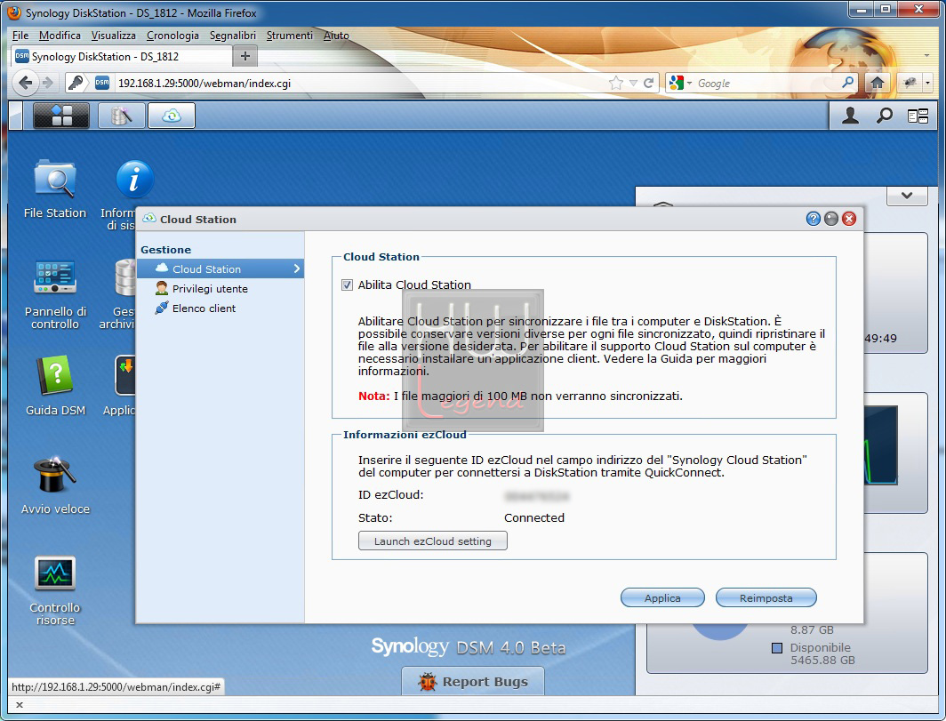Open the DSM main menu button
Image resolution: width=946 pixels, height=721 pixels.
click(61, 116)
